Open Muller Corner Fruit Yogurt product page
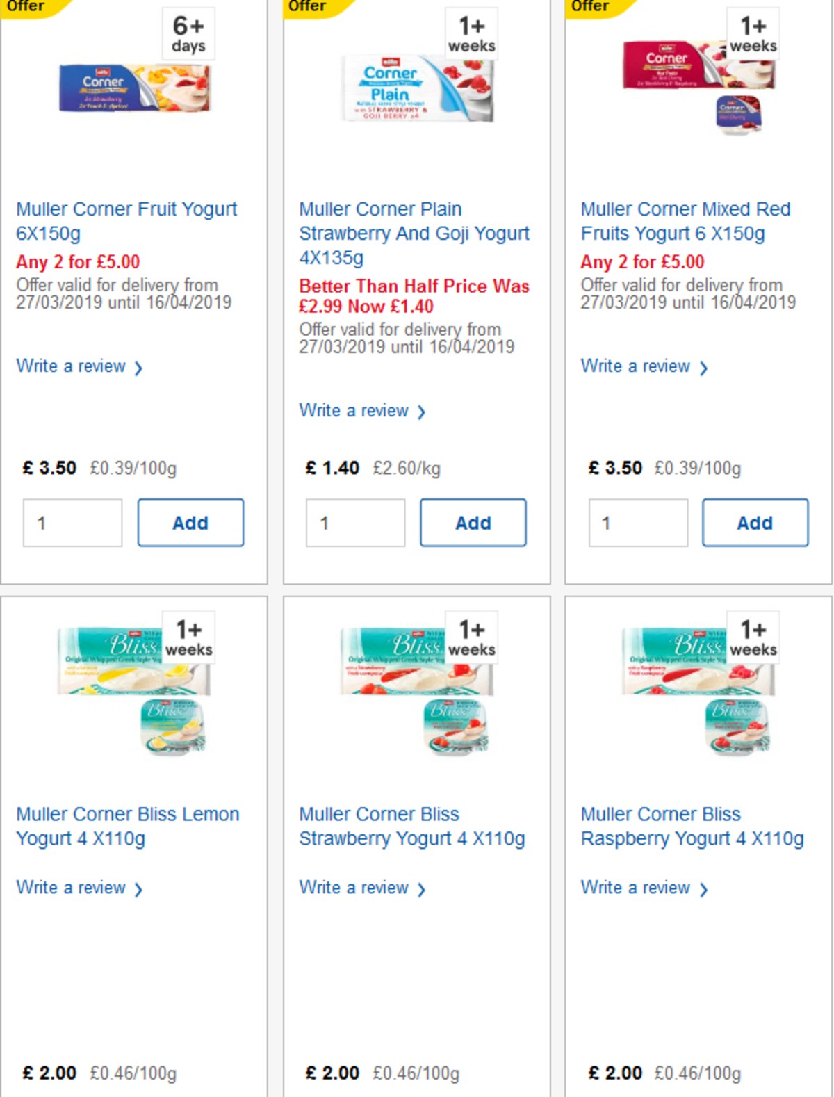Image resolution: width=834 pixels, height=1097 pixels. [126, 221]
